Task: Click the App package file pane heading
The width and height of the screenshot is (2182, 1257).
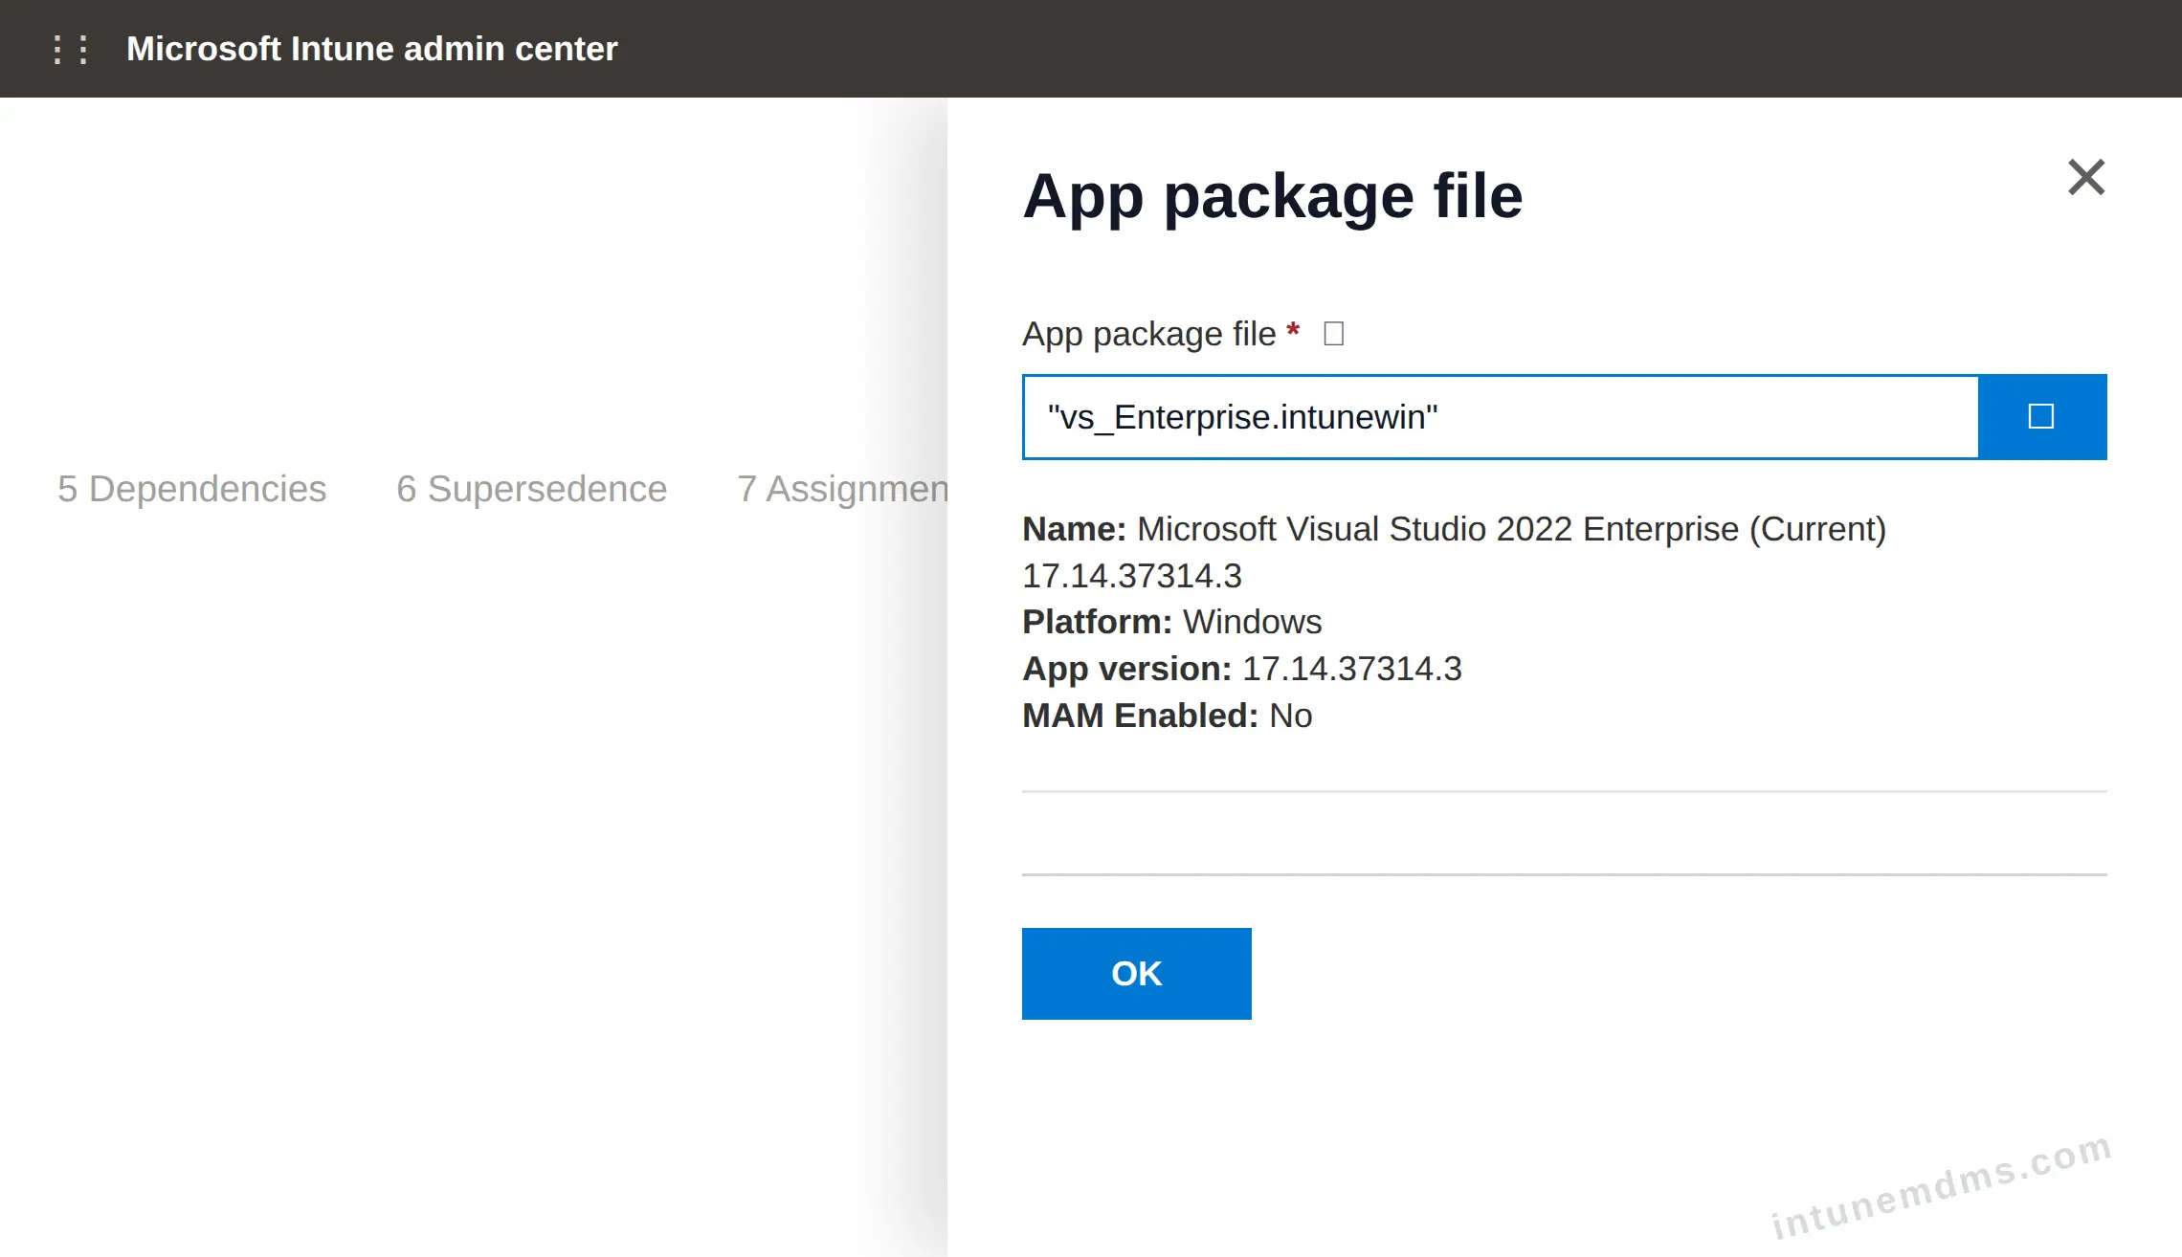Action: 1273,197
